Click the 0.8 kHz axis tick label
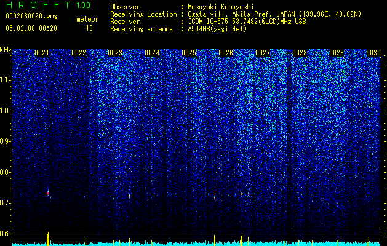 tap(5, 172)
